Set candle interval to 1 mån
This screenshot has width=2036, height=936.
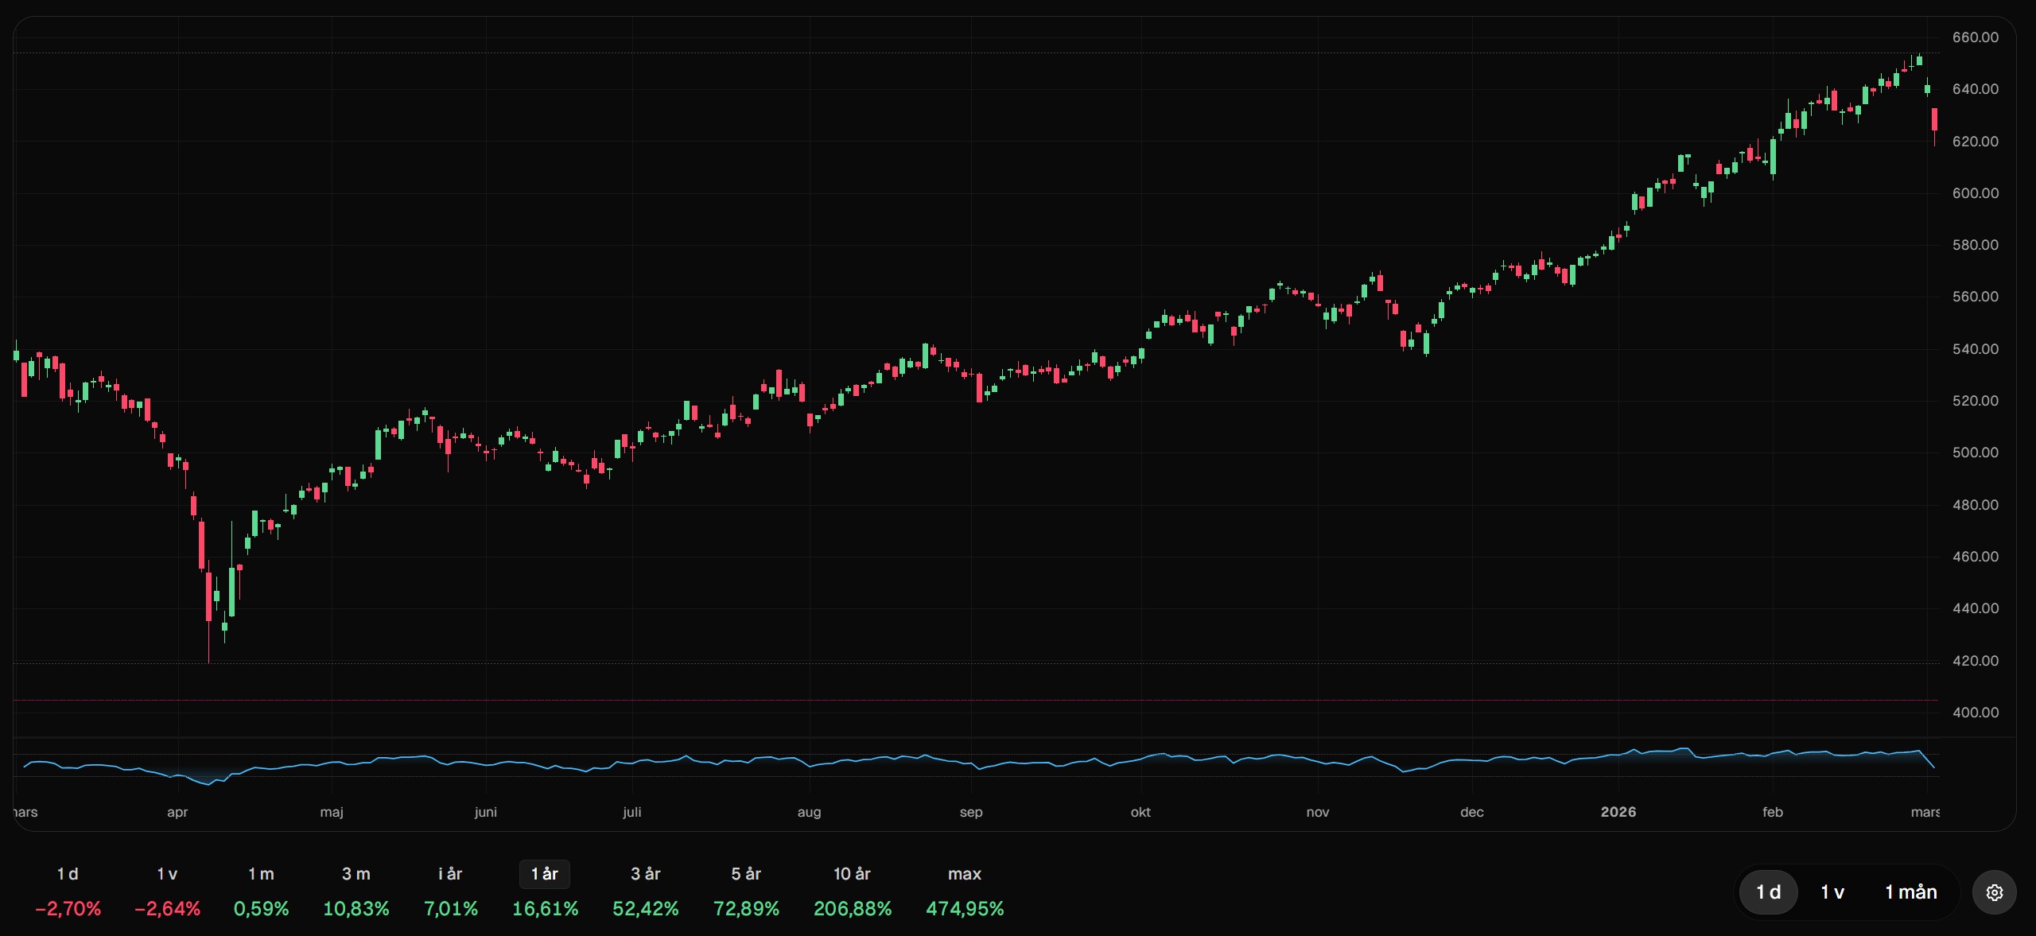coord(1910,892)
